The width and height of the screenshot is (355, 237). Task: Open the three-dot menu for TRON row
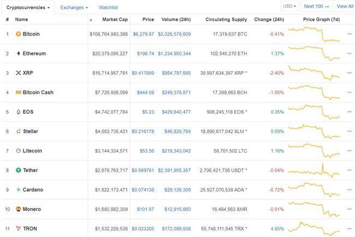[x=350, y=228]
